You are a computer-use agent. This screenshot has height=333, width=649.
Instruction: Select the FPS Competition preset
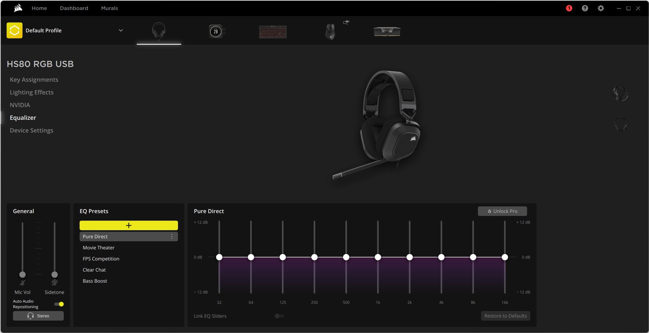pos(129,259)
